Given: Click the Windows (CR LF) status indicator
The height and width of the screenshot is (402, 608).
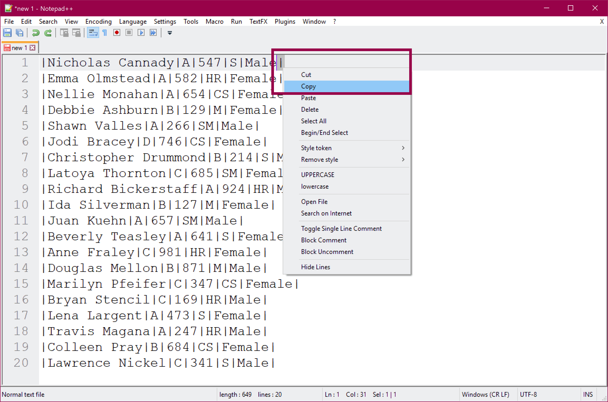Looking at the screenshot, I should [485, 394].
